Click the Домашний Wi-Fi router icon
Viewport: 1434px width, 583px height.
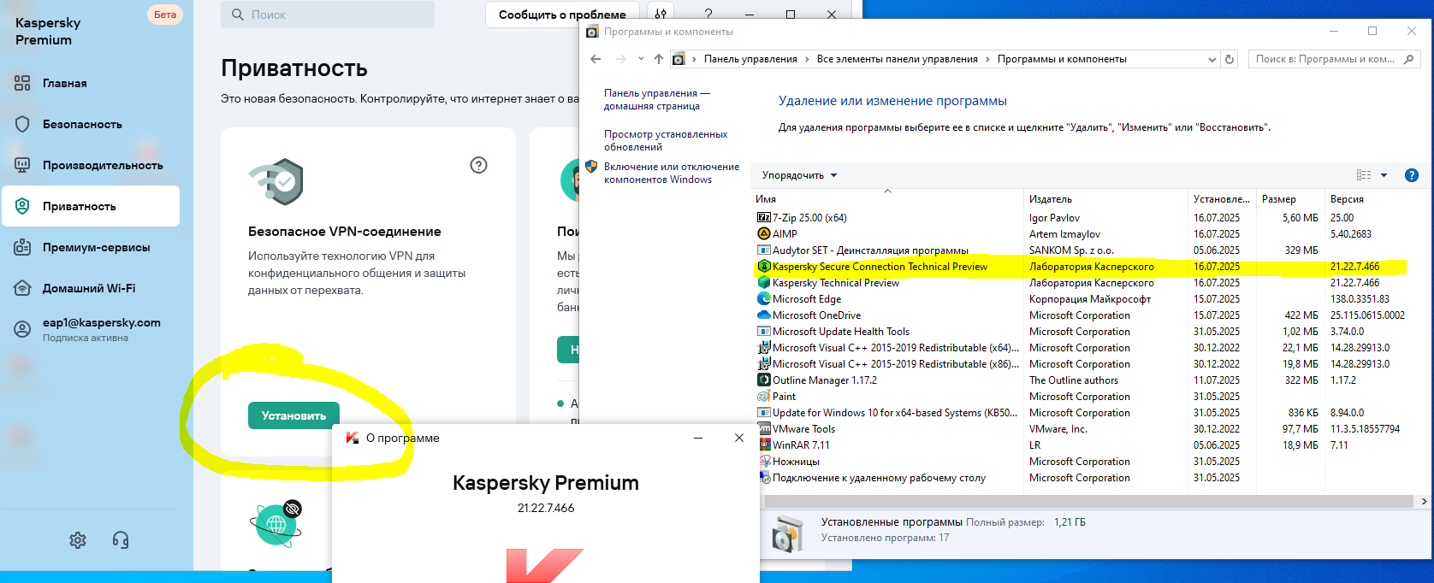click(22, 288)
